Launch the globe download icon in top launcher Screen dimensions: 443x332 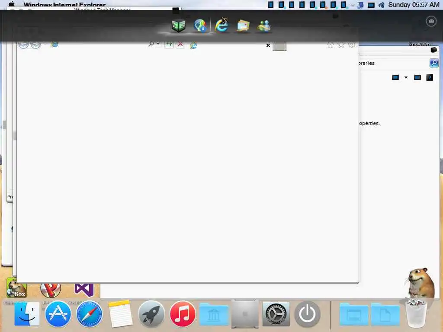[x=200, y=26]
